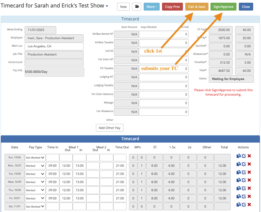Image resolution: width=261 pixels, height=212 pixels.
Task: Edit the Fri, 10/31 row
Action: pos(244,196)
